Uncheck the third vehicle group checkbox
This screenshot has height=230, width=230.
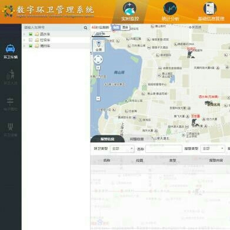pos(31,46)
